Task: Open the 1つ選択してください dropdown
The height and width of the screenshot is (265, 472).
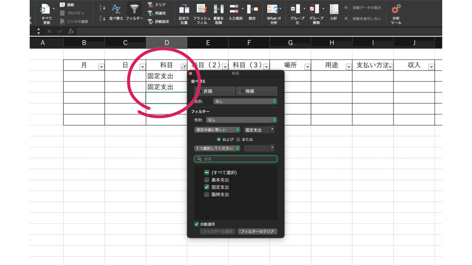Action: (217, 148)
